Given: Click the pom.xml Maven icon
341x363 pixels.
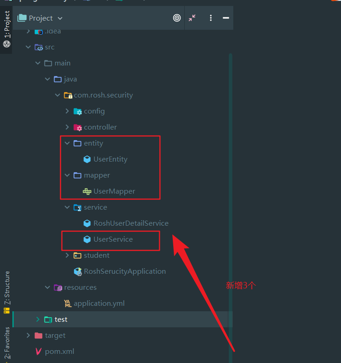Looking at the screenshot, I should point(38,352).
